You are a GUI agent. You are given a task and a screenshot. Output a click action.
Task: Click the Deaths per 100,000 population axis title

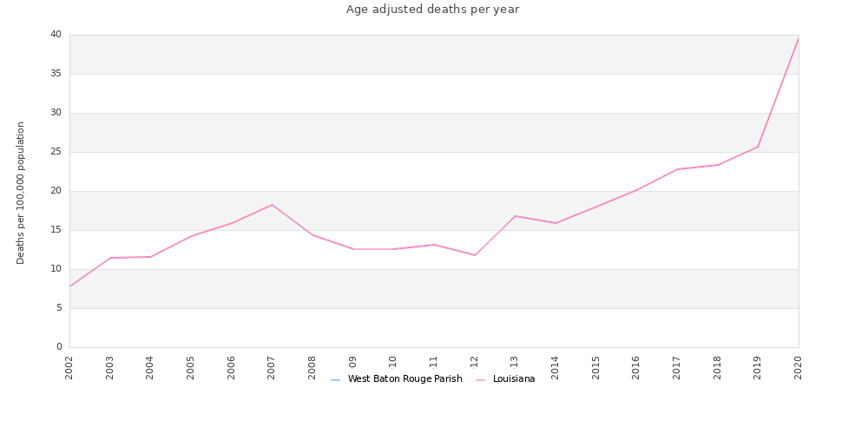pos(21,193)
